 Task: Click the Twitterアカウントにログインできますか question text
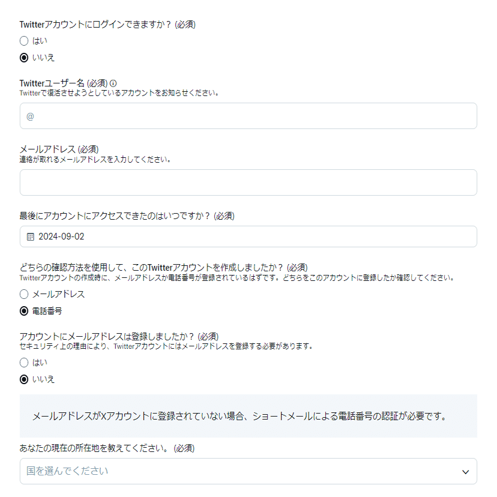107,25
